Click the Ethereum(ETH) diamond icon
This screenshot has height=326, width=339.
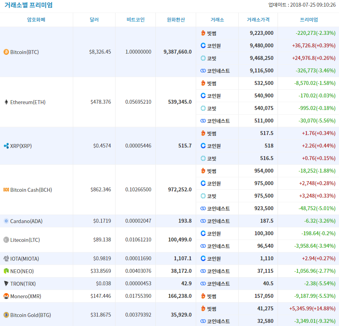pos(6,102)
